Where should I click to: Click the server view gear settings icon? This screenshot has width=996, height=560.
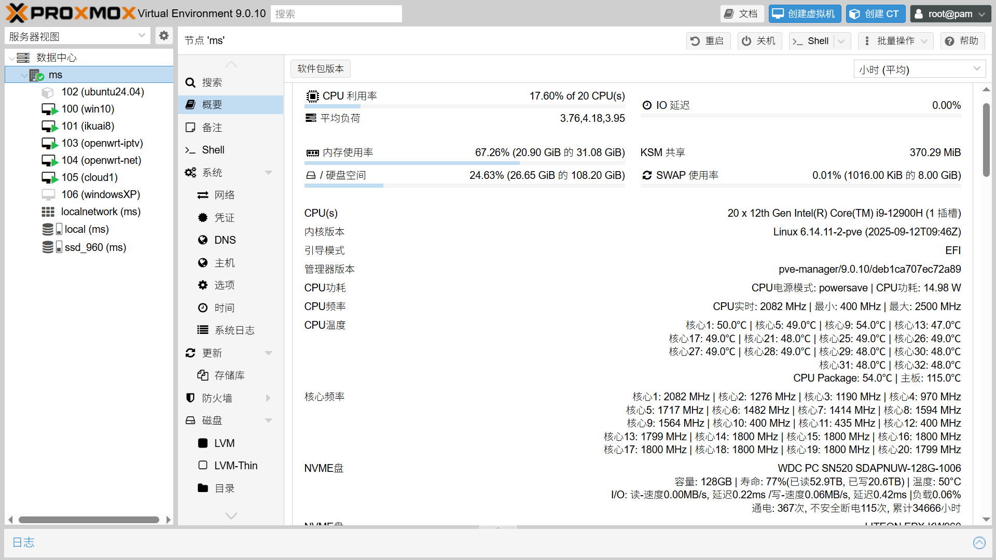pyautogui.click(x=164, y=36)
